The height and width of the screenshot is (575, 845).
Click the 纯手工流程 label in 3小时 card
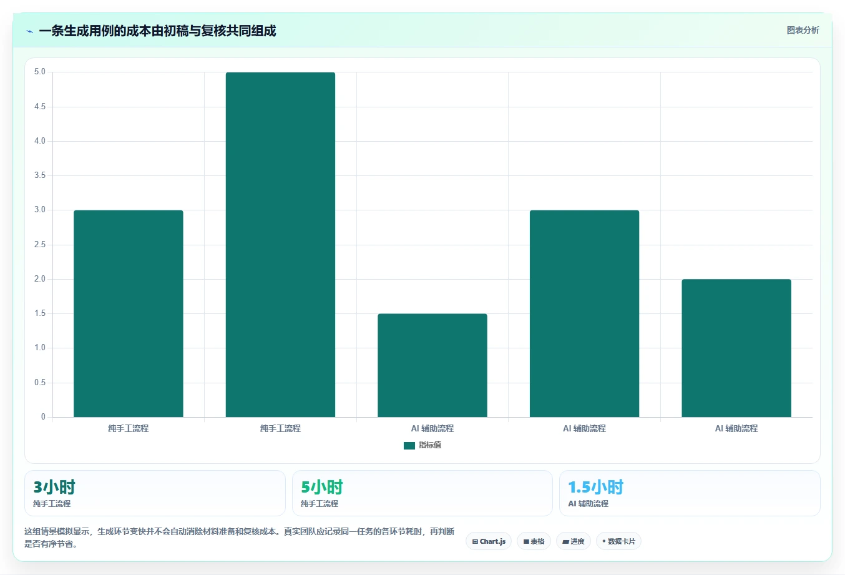point(52,503)
